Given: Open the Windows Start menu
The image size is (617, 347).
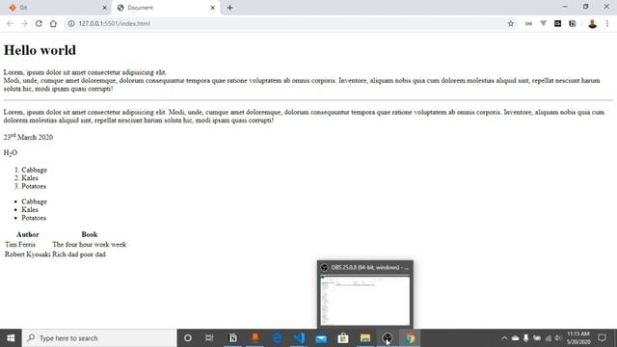Looking at the screenshot, I should 11,338.
